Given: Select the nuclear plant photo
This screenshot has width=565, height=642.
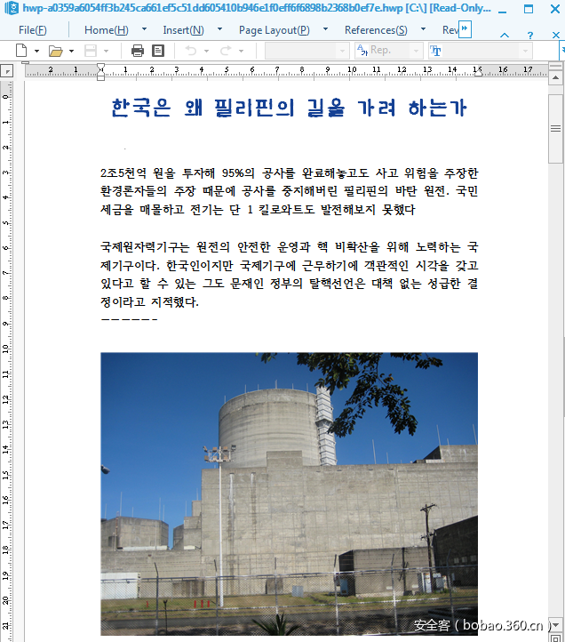Looking at the screenshot, I should (x=289, y=494).
